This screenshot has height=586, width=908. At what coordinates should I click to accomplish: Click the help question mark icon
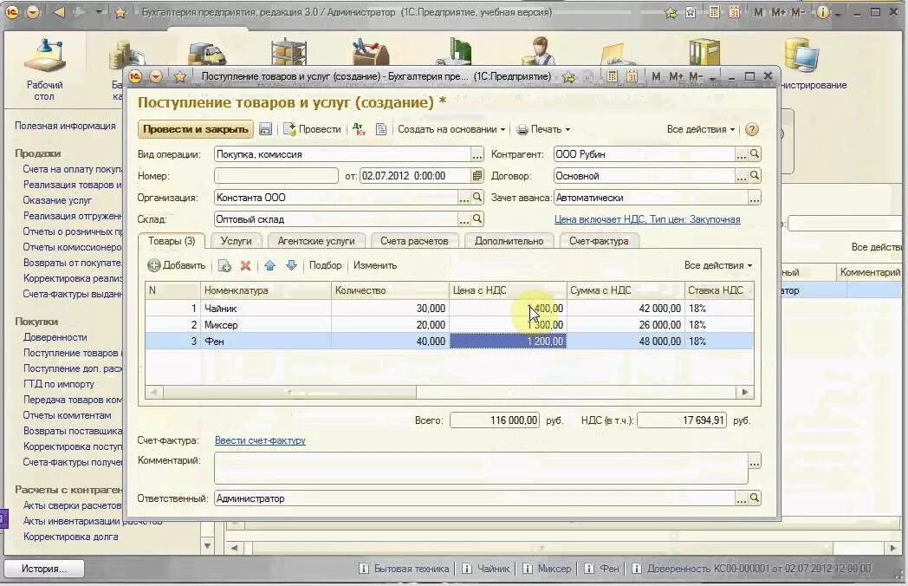coord(752,129)
